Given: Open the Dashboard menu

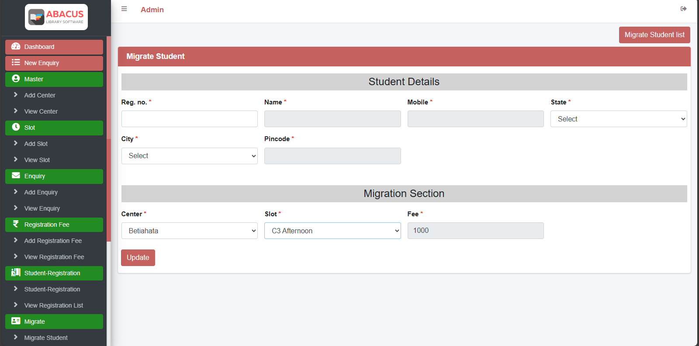Looking at the screenshot, I should click(x=54, y=47).
